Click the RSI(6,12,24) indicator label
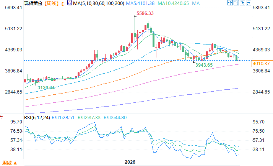The image size is (273, 166). [x=37, y=118]
